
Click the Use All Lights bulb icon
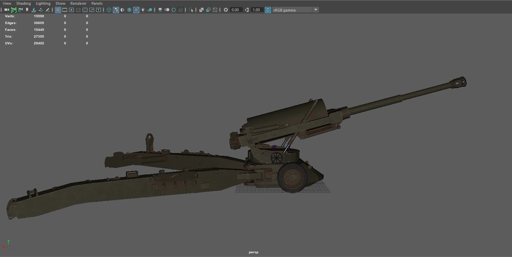click(143, 10)
